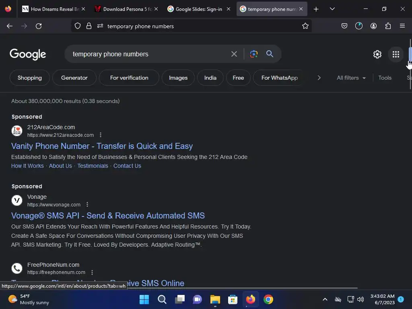Open the clock and date flyout
Image resolution: width=412 pixels, height=309 pixels.
pos(382,299)
